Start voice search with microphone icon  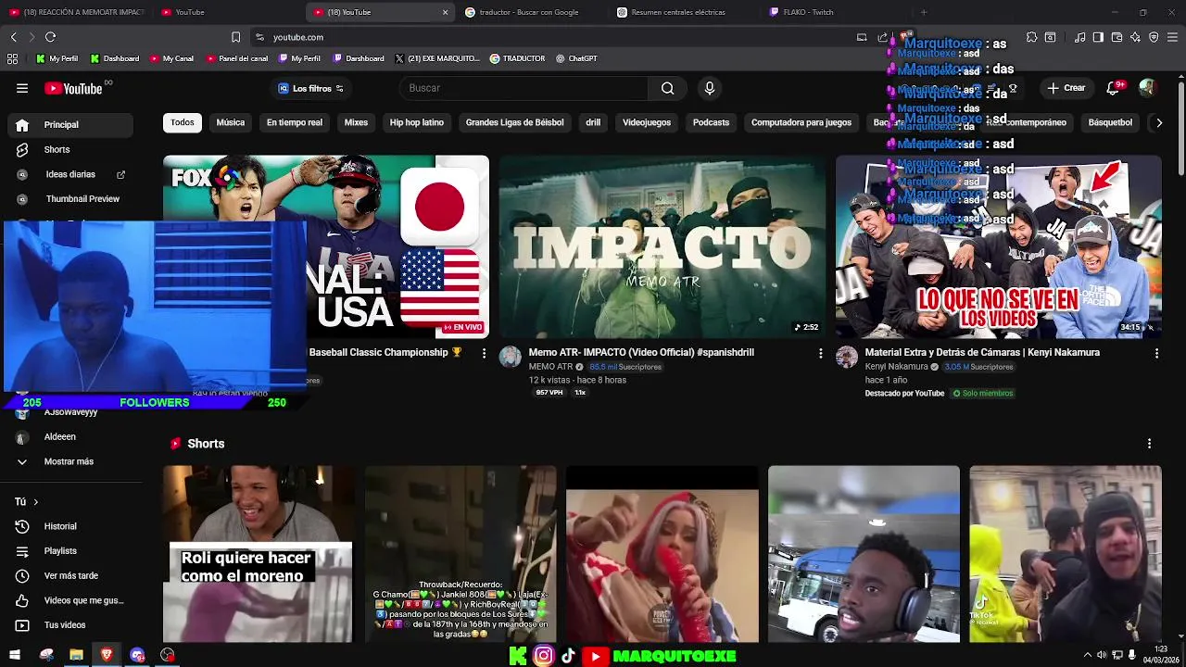[710, 88]
